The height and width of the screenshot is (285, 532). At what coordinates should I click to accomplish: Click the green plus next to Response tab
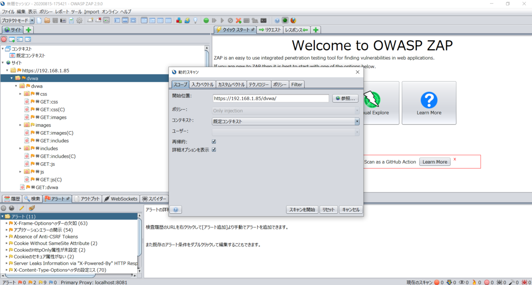tap(316, 30)
